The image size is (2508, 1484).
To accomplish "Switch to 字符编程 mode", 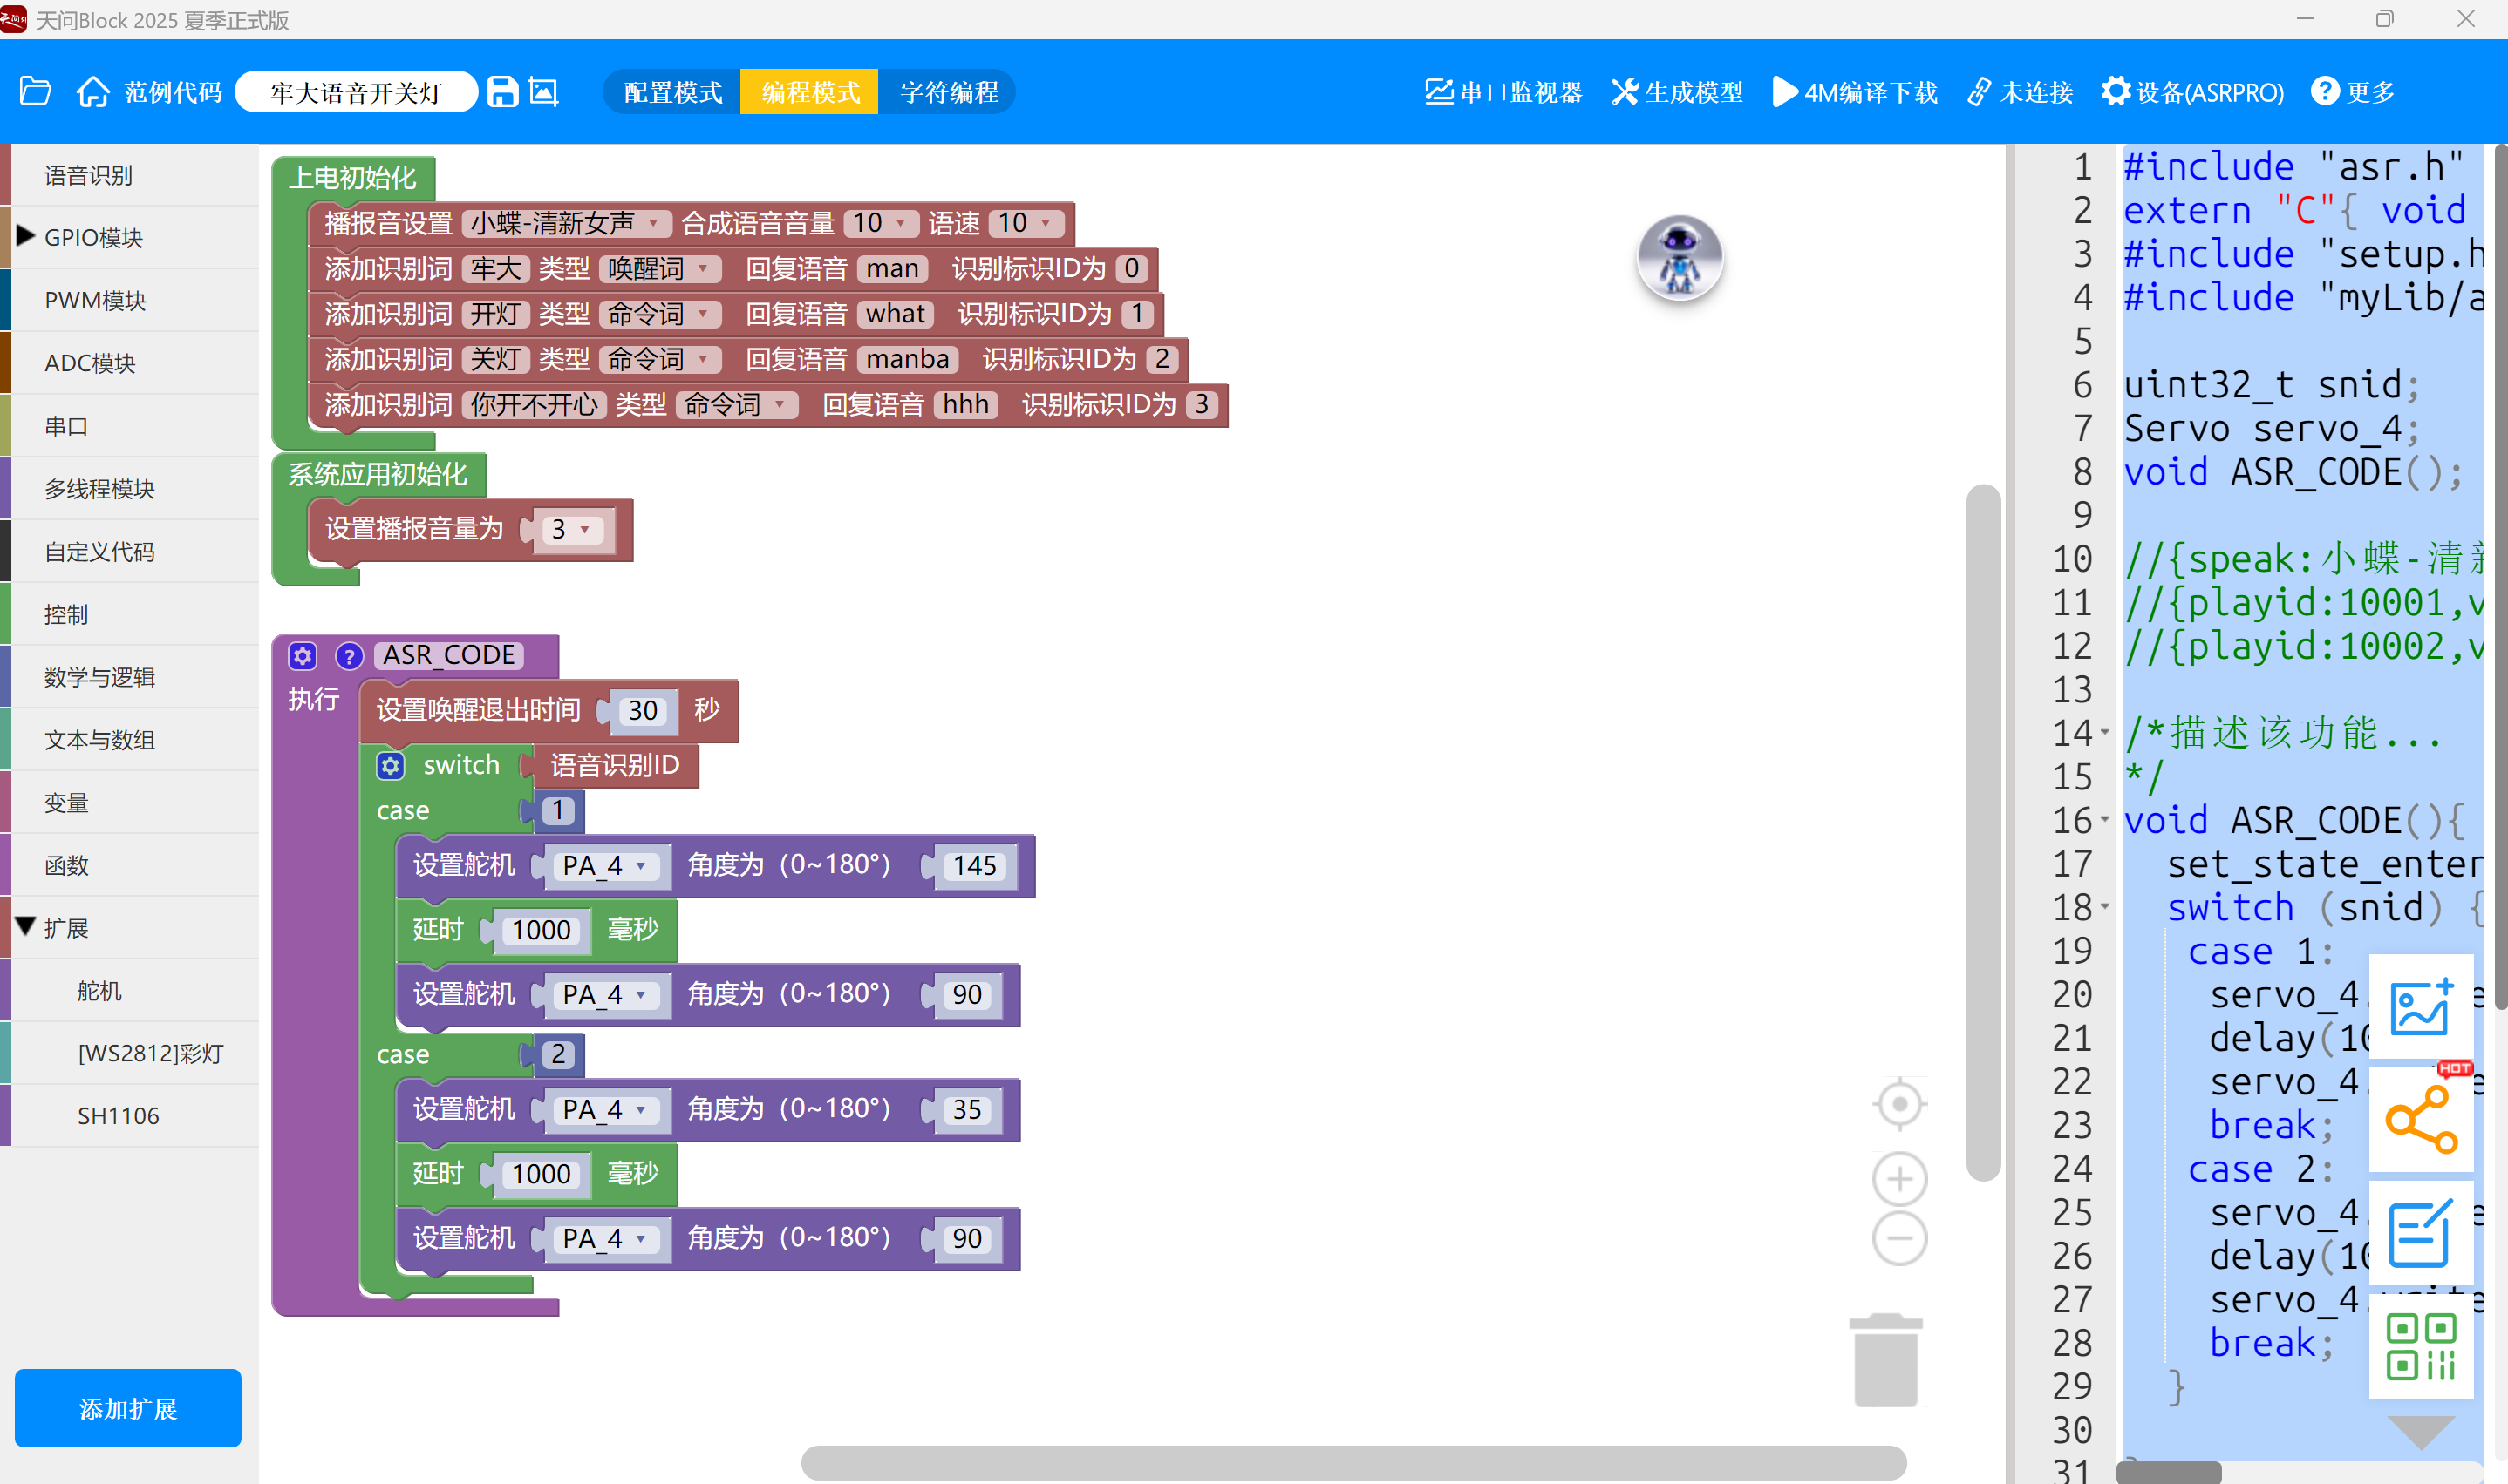I will point(949,92).
